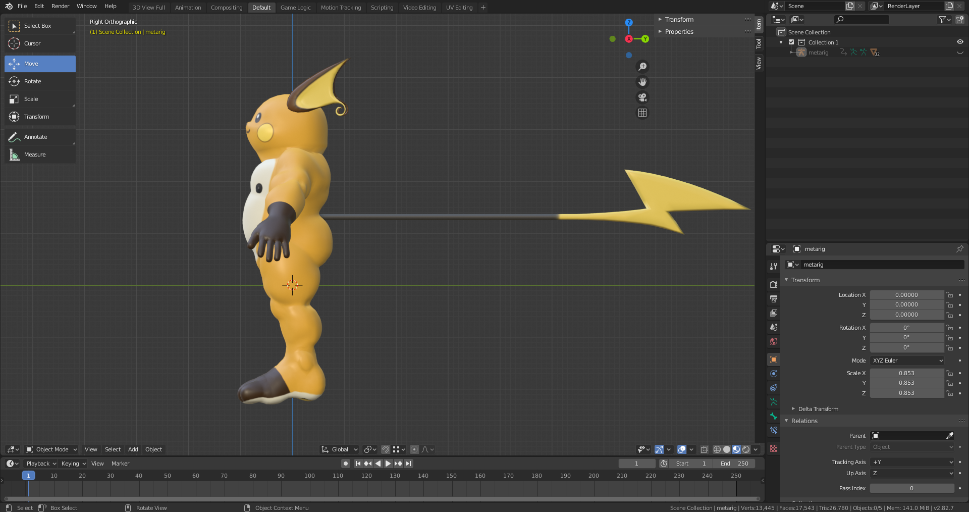Hide Collection 1 with the eye icon
This screenshot has height=512, width=969.
[x=960, y=42]
